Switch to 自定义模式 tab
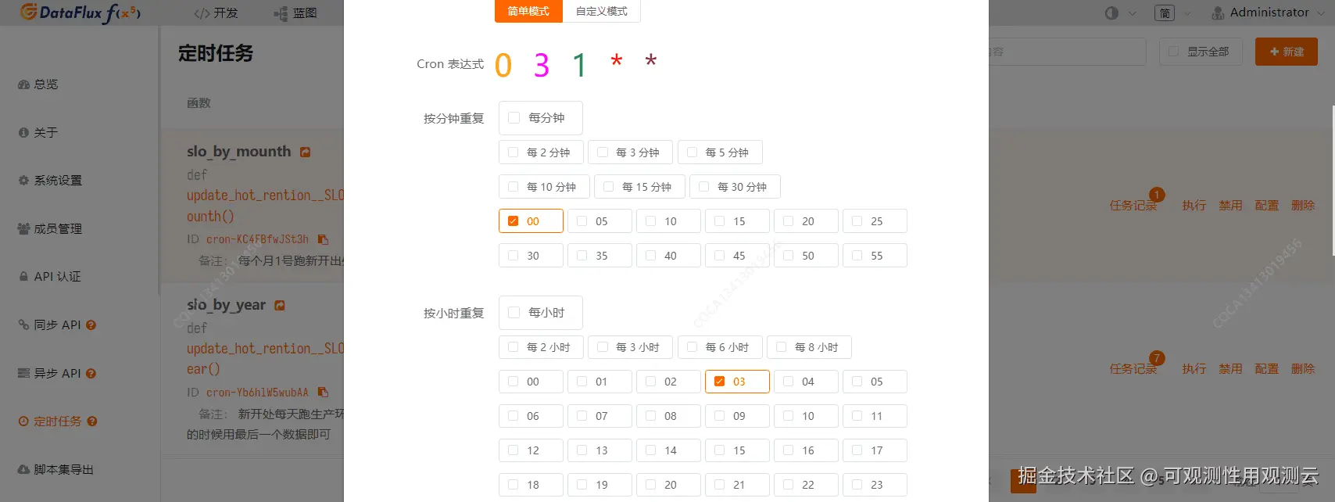The width and height of the screenshot is (1335, 502). click(601, 11)
